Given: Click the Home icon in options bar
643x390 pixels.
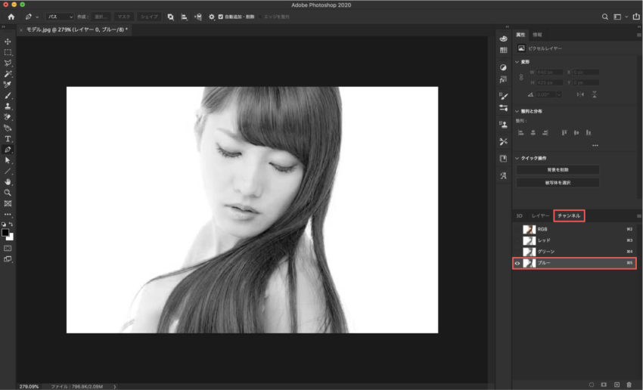Looking at the screenshot, I should click(x=11, y=17).
